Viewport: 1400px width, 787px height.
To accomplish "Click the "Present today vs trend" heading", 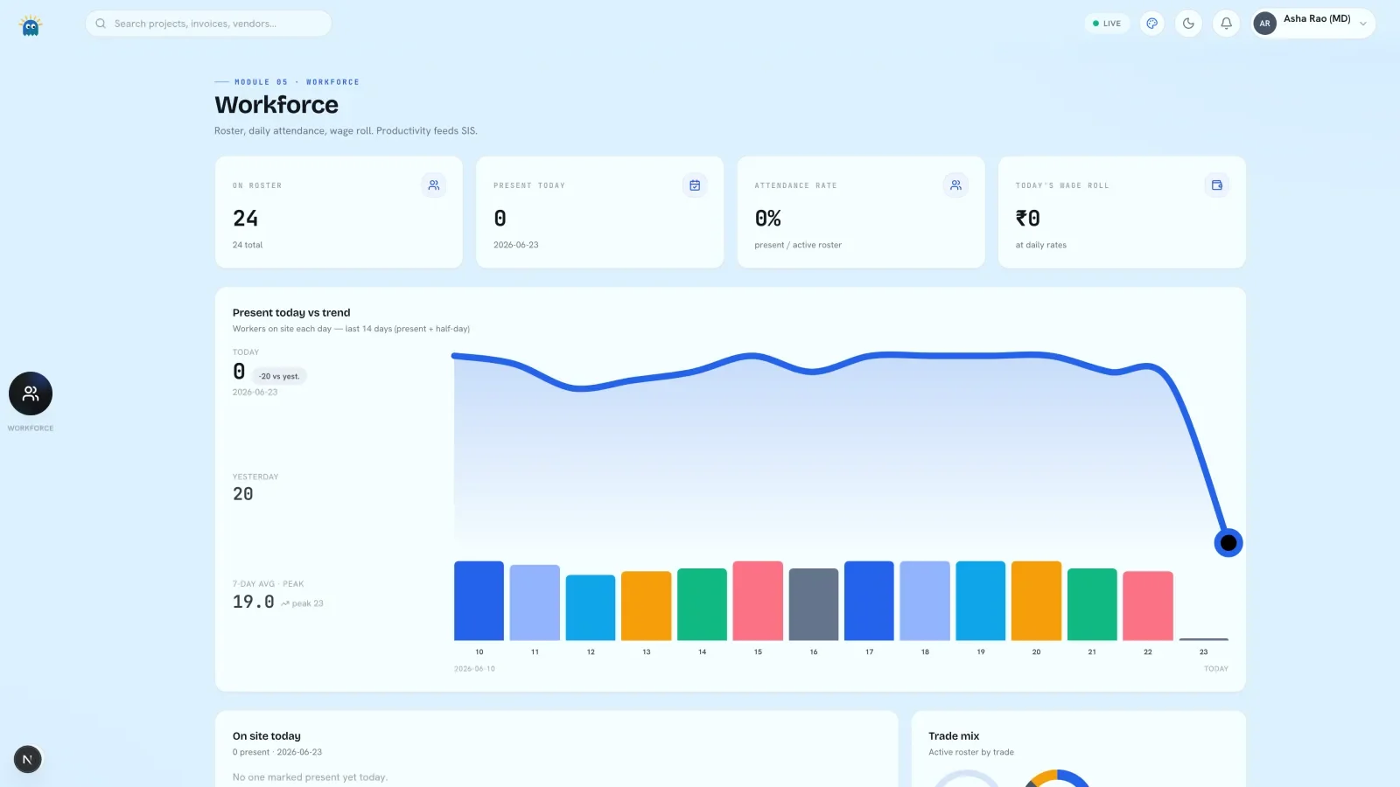I will tap(291, 312).
